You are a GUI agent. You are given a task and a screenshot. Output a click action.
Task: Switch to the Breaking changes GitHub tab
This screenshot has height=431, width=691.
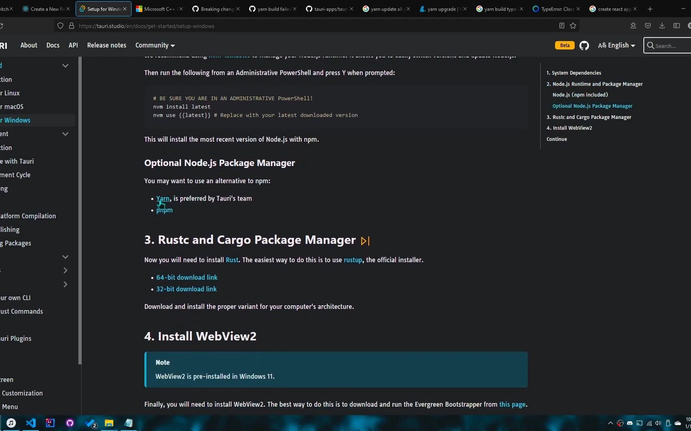[216, 9]
